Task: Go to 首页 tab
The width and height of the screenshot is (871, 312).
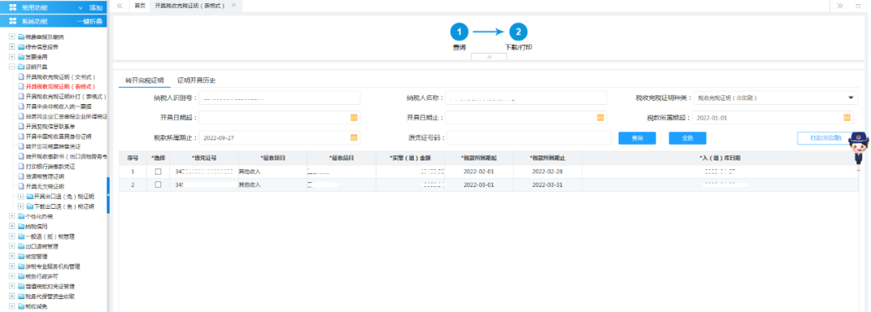Action: pos(140,5)
